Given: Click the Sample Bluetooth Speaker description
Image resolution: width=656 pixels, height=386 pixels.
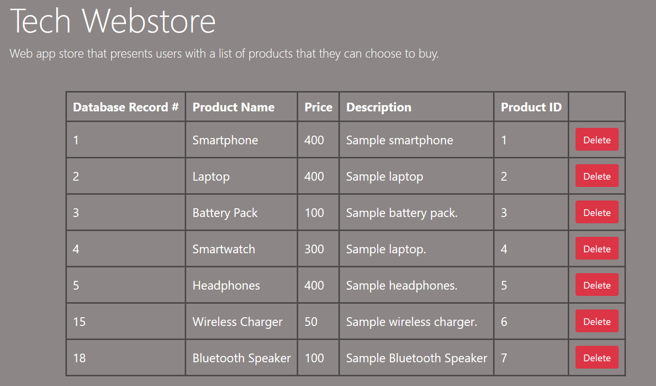Looking at the screenshot, I should click(x=416, y=357).
